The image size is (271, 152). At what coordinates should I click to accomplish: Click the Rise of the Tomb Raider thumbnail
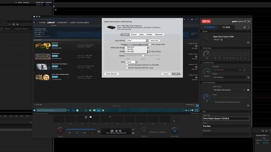(42, 67)
